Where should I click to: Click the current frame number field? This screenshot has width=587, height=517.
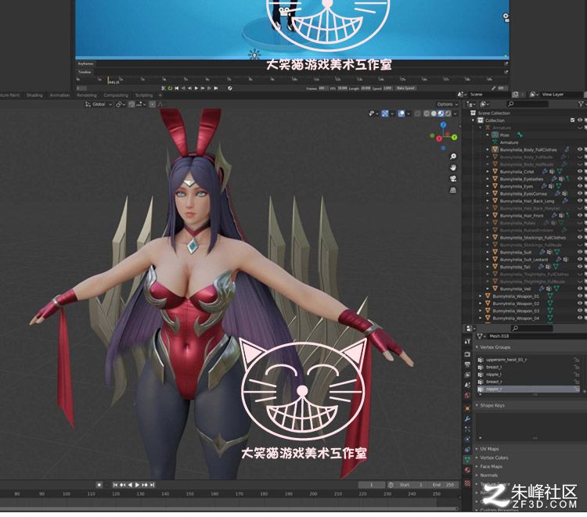click(371, 485)
